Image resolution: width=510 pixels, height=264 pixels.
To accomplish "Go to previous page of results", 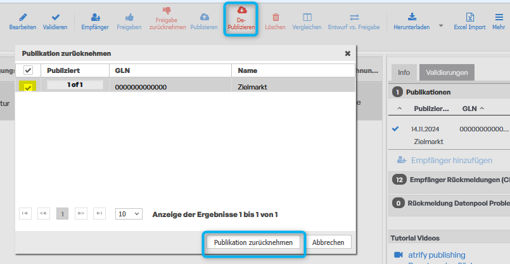I will coord(43,213).
